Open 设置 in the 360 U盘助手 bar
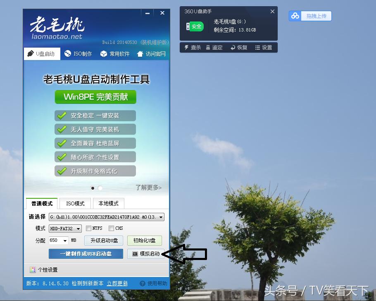The image size is (376, 301). point(264,47)
